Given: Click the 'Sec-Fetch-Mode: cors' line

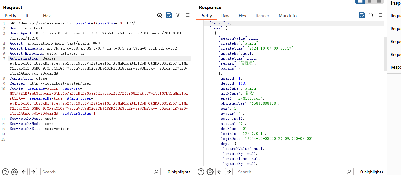Looking at the screenshot, I should (x=32, y=124).
